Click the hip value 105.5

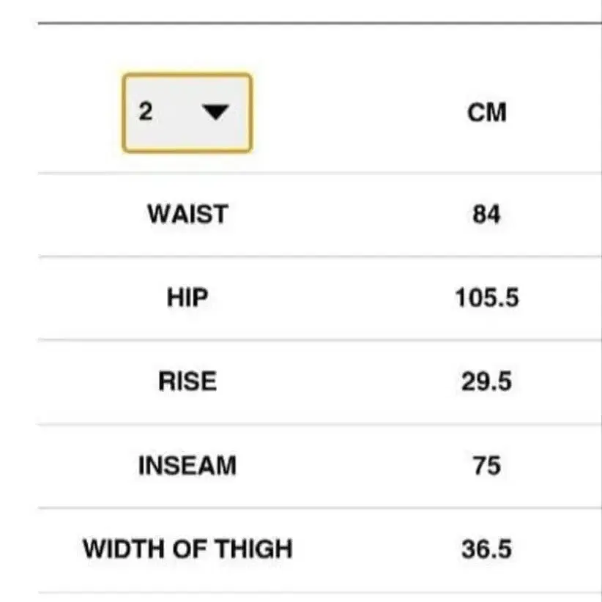(x=486, y=298)
